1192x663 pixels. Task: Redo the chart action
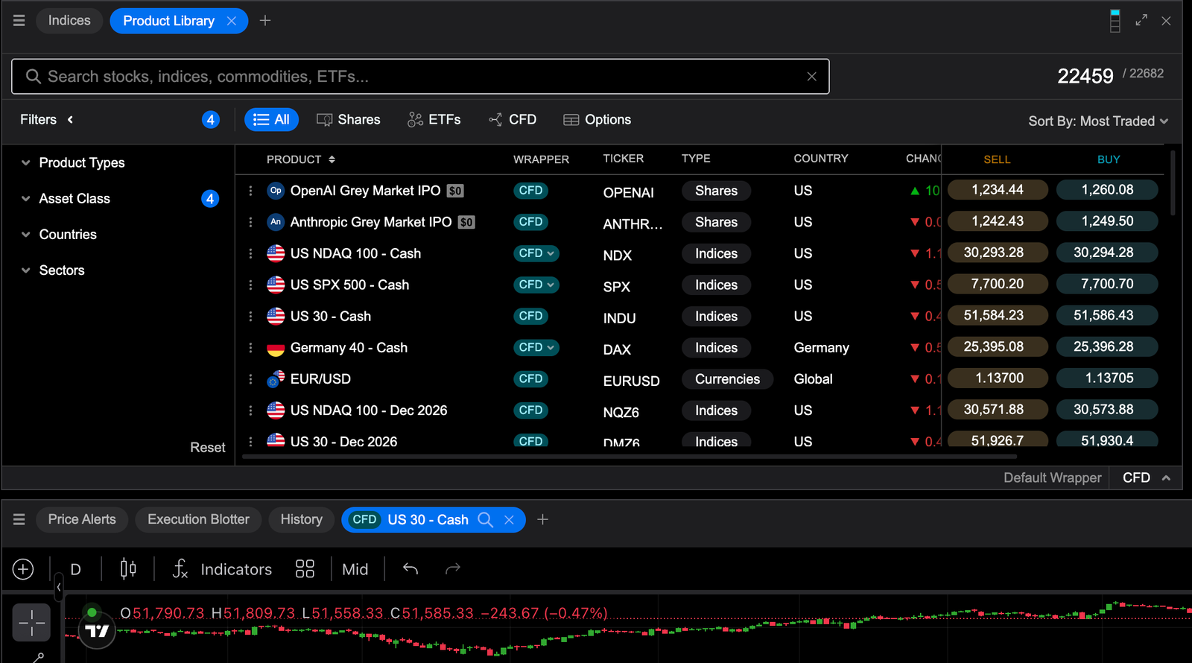coord(452,569)
